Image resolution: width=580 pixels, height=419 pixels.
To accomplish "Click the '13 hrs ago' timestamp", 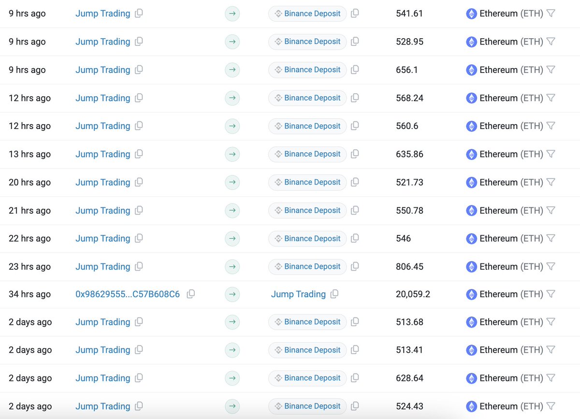I will [29, 154].
